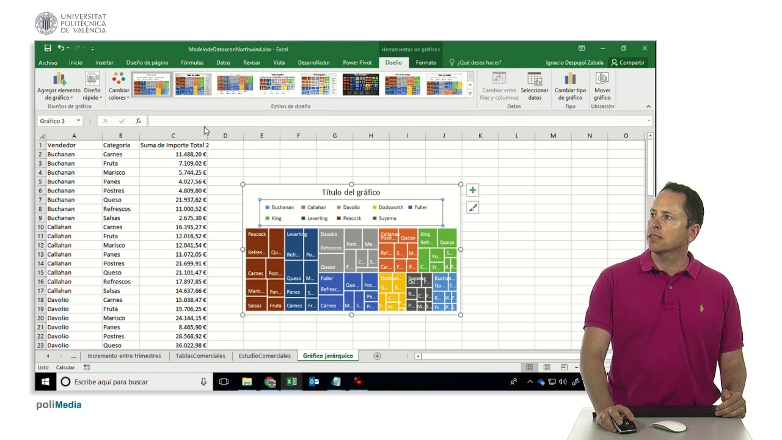Click the vertical scrollbar up arrow
The height and width of the screenshot is (440, 782).
pos(650,136)
